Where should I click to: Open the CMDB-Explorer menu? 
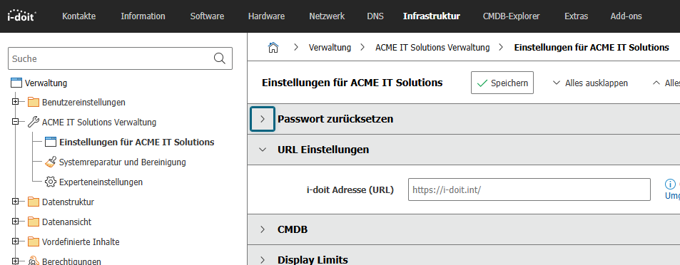[x=512, y=16]
